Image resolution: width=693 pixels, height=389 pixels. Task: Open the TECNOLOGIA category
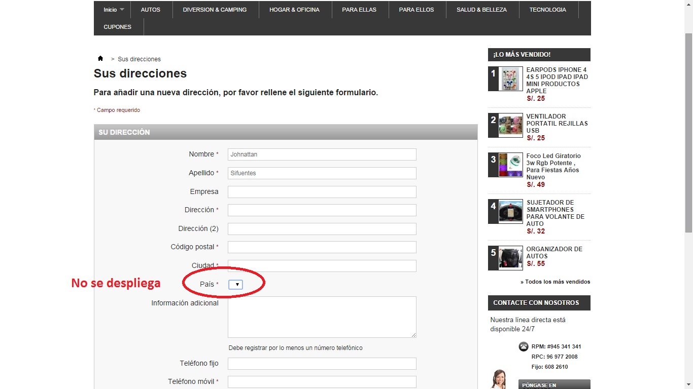pyautogui.click(x=548, y=10)
